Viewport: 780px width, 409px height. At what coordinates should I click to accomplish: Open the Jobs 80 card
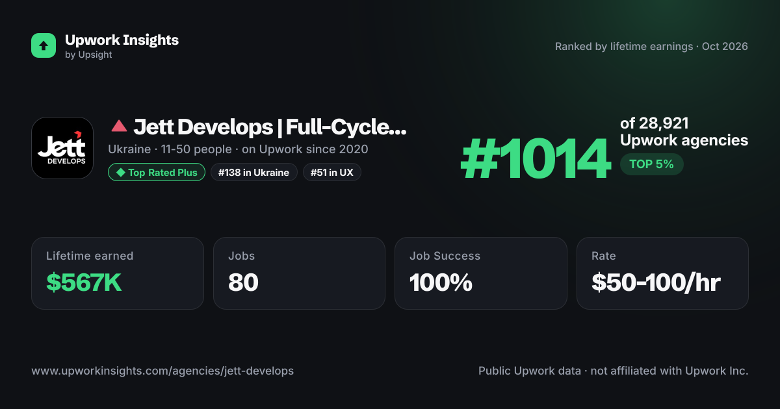[x=299, y=273]
